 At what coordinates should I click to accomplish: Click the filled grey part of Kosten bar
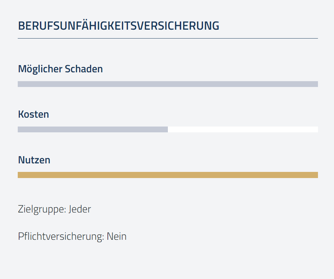pos(93,130)
